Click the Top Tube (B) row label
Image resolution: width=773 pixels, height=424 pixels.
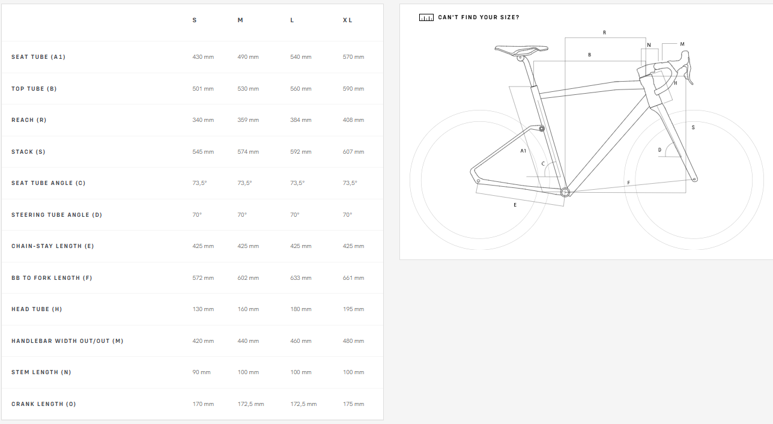pyautogui.click(x=34, y=89)
